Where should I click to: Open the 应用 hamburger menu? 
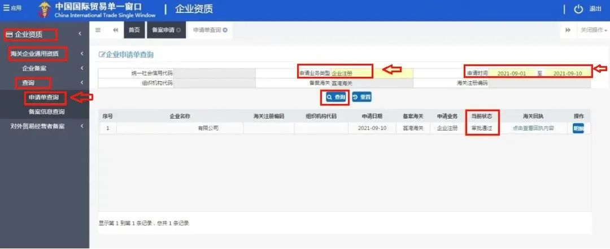pos(12,8)
